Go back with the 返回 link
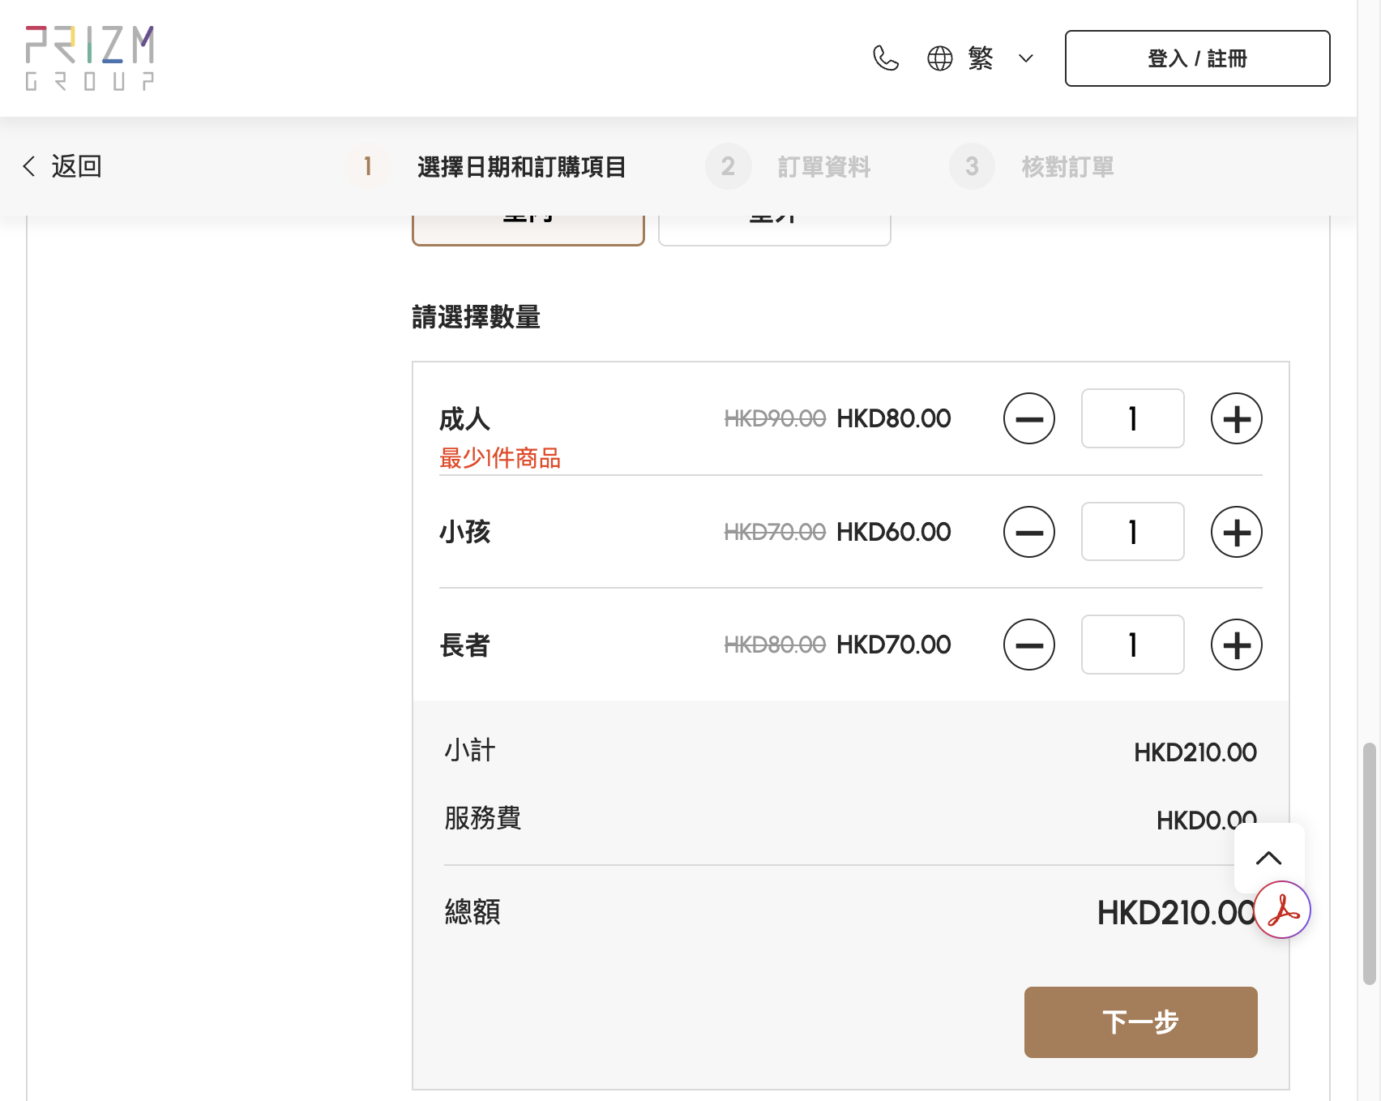Screen dimensions: 1381x1101 [62, 166]
